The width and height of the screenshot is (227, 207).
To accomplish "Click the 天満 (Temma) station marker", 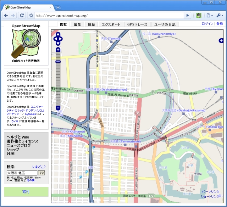I will (x=111, y=42).
